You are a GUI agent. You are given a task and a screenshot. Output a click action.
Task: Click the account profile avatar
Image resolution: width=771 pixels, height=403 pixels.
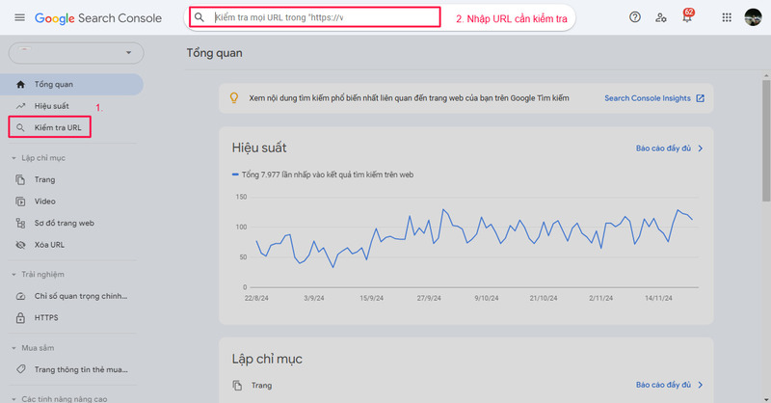coord(753,17)
